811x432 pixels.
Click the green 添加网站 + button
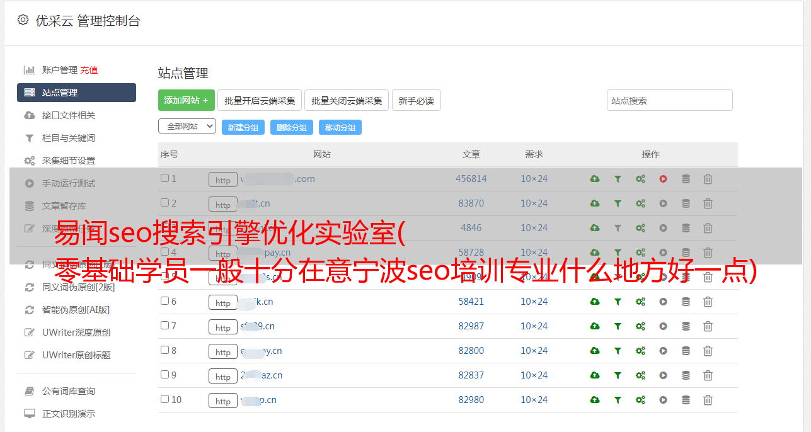pos(186,101)
